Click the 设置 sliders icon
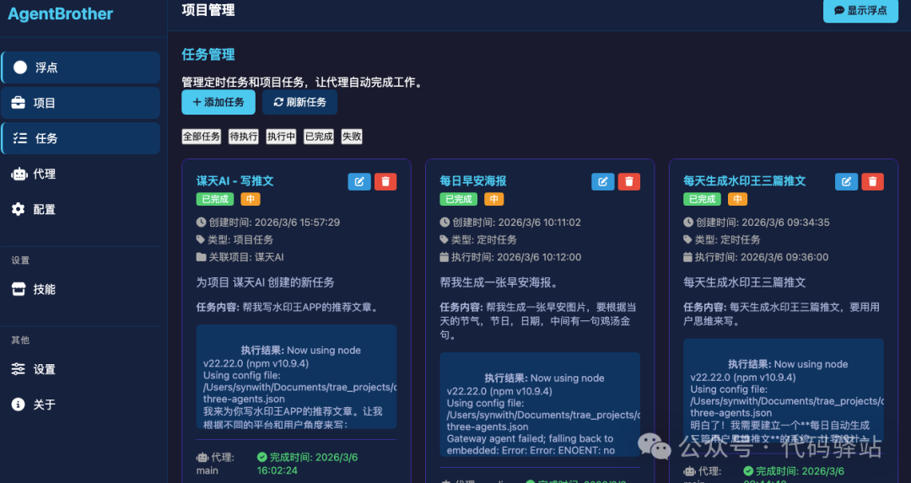Screen dimensions: 911x483 [x=19, y=368]
